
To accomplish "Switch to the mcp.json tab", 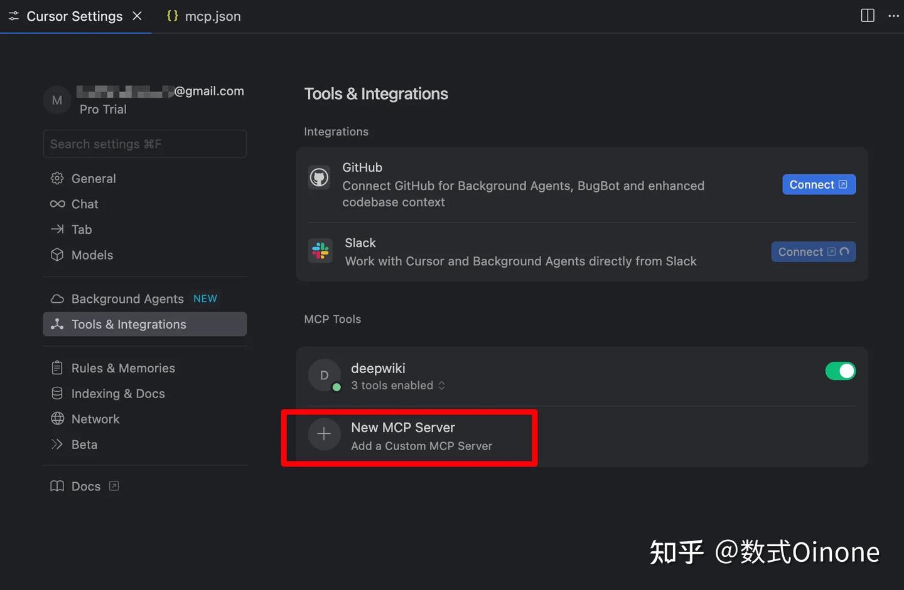I will click(204, 16).
